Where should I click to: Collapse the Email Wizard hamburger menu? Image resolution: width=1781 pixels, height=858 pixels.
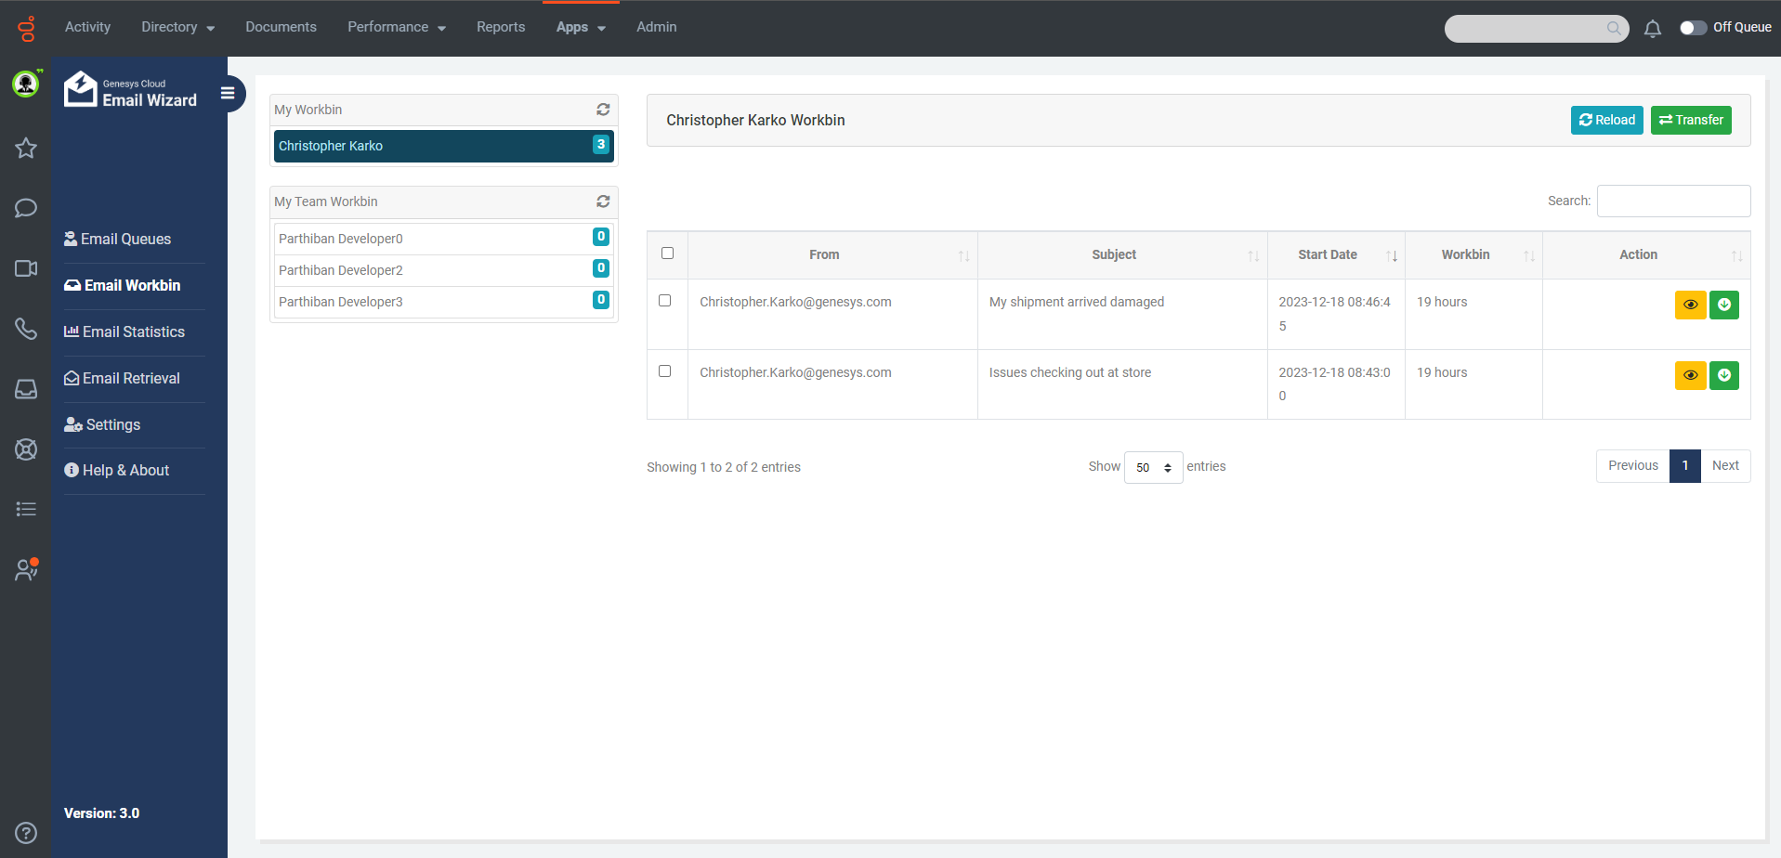(228, 93)
